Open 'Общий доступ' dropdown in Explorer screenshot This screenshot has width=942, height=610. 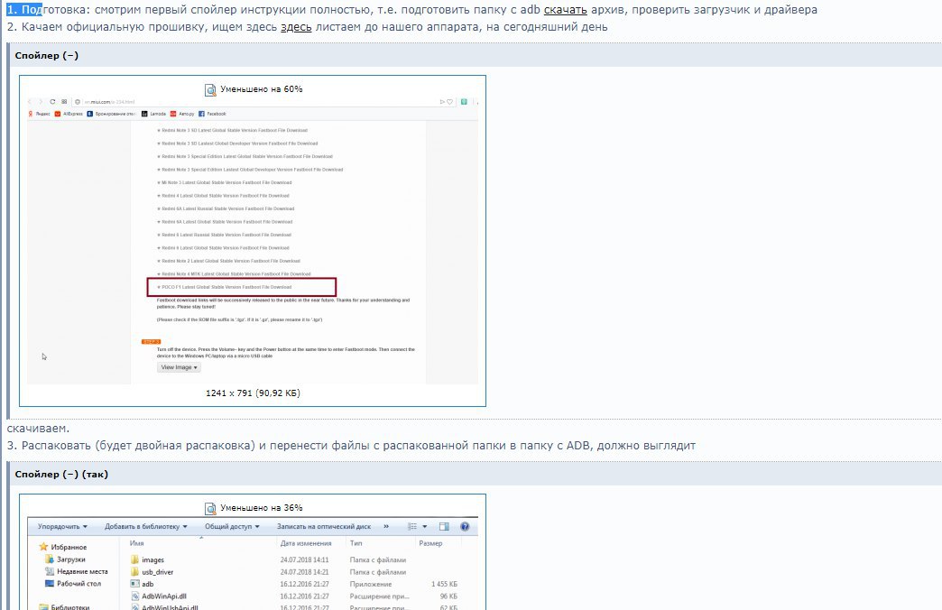[232, 526]
